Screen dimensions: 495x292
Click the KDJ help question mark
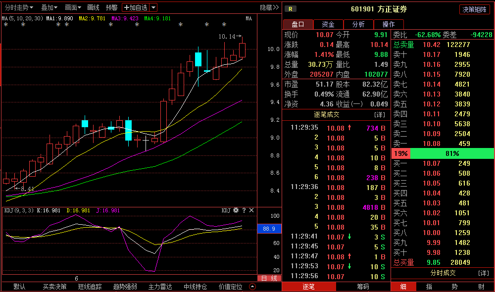pos(244,210)
